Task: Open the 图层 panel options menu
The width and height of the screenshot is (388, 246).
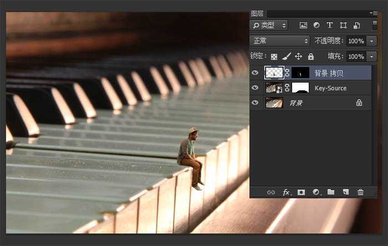Action: click(374, 13)
